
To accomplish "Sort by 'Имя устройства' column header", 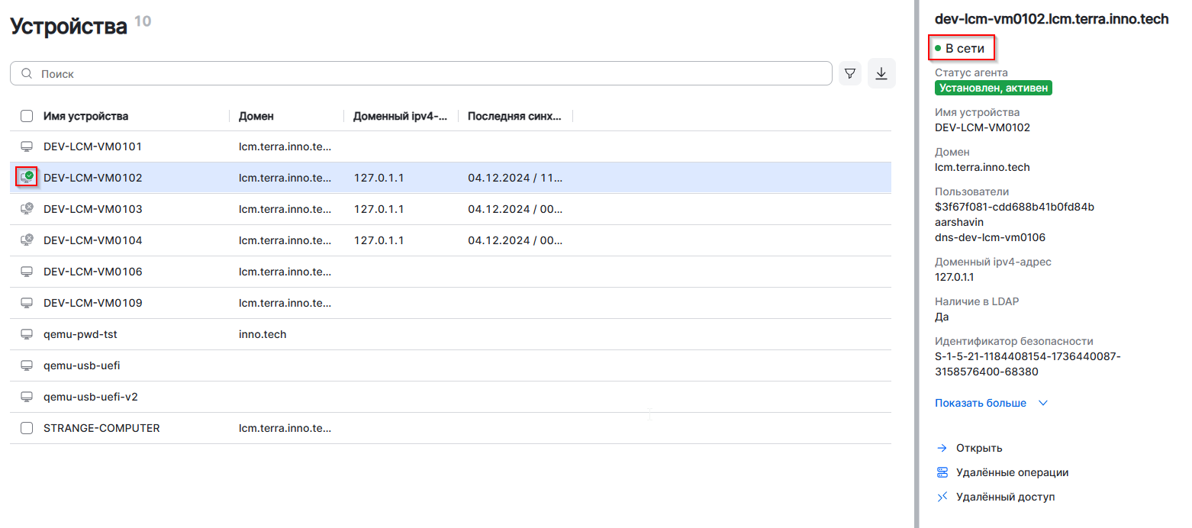I will click(x=85, y=116).
